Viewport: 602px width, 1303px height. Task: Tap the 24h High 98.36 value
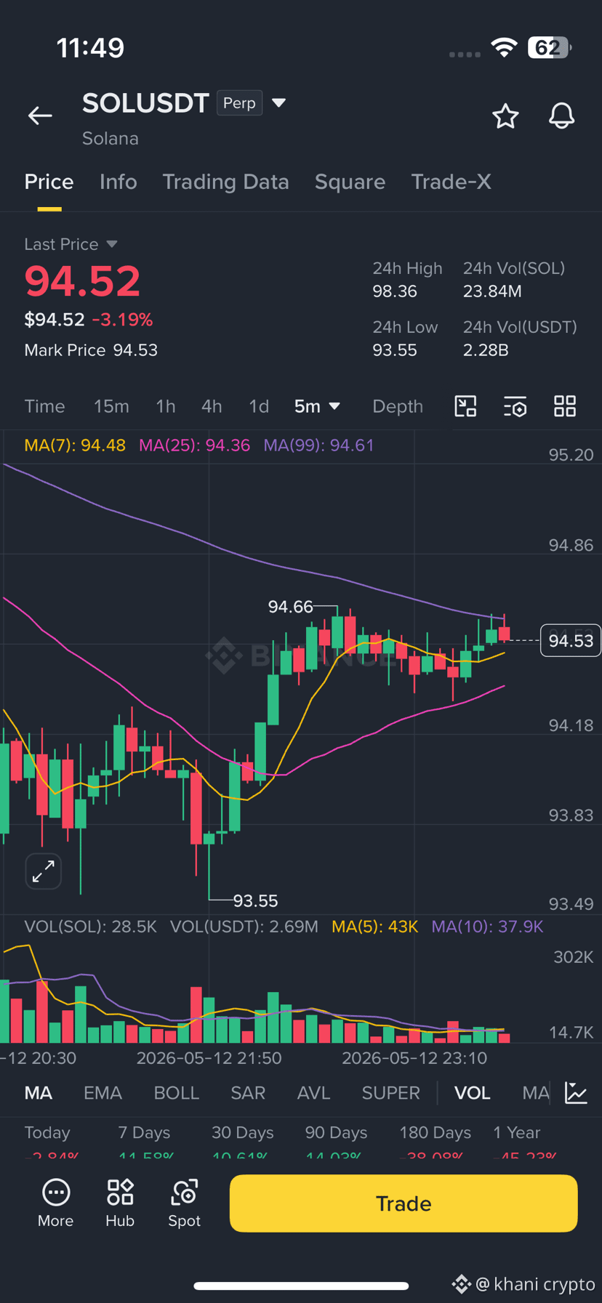pos(395,291)
